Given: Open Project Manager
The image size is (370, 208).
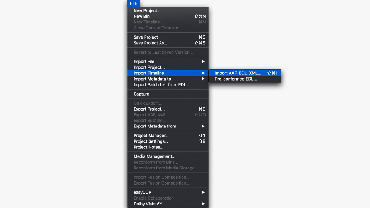Looking at the screenshot, I should [151, 136].
